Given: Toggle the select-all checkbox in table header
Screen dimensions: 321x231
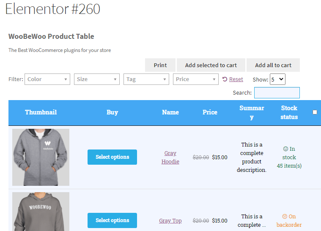Looking at the screenshot, I should coord(315,112).
